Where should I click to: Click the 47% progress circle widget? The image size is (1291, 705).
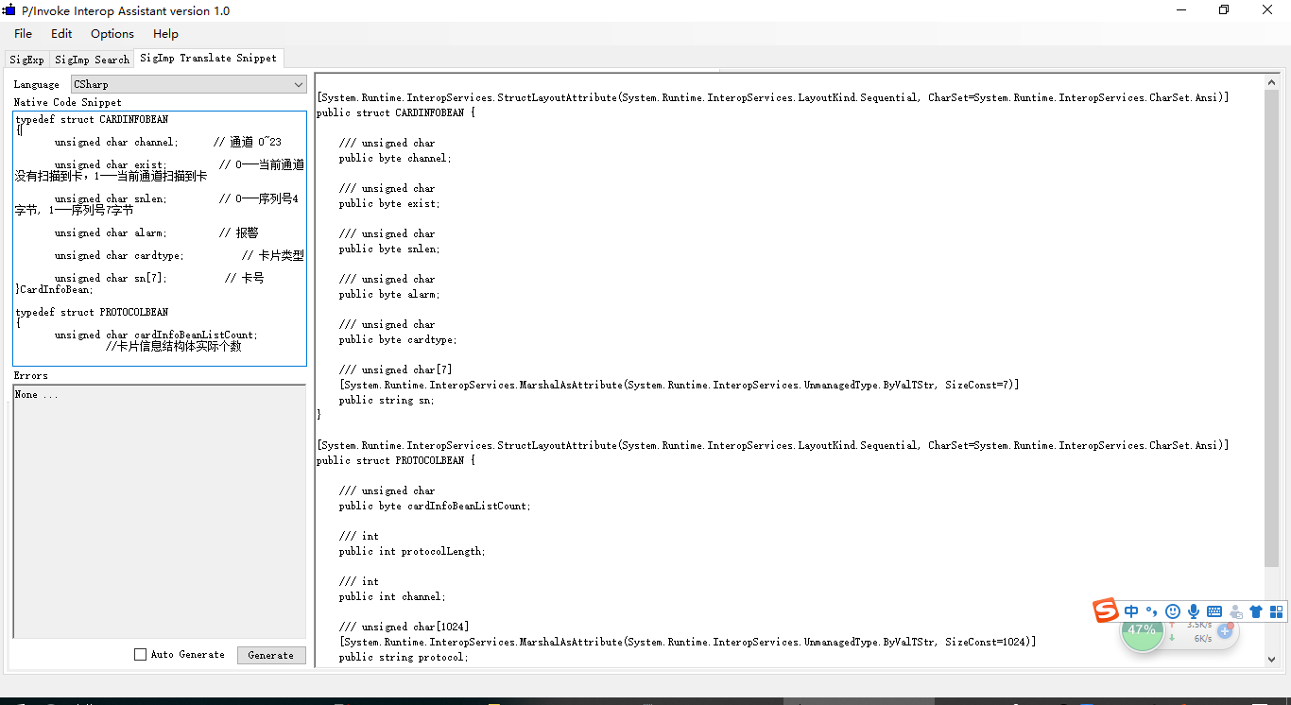pyautogui.click(x=1143, y=631)
